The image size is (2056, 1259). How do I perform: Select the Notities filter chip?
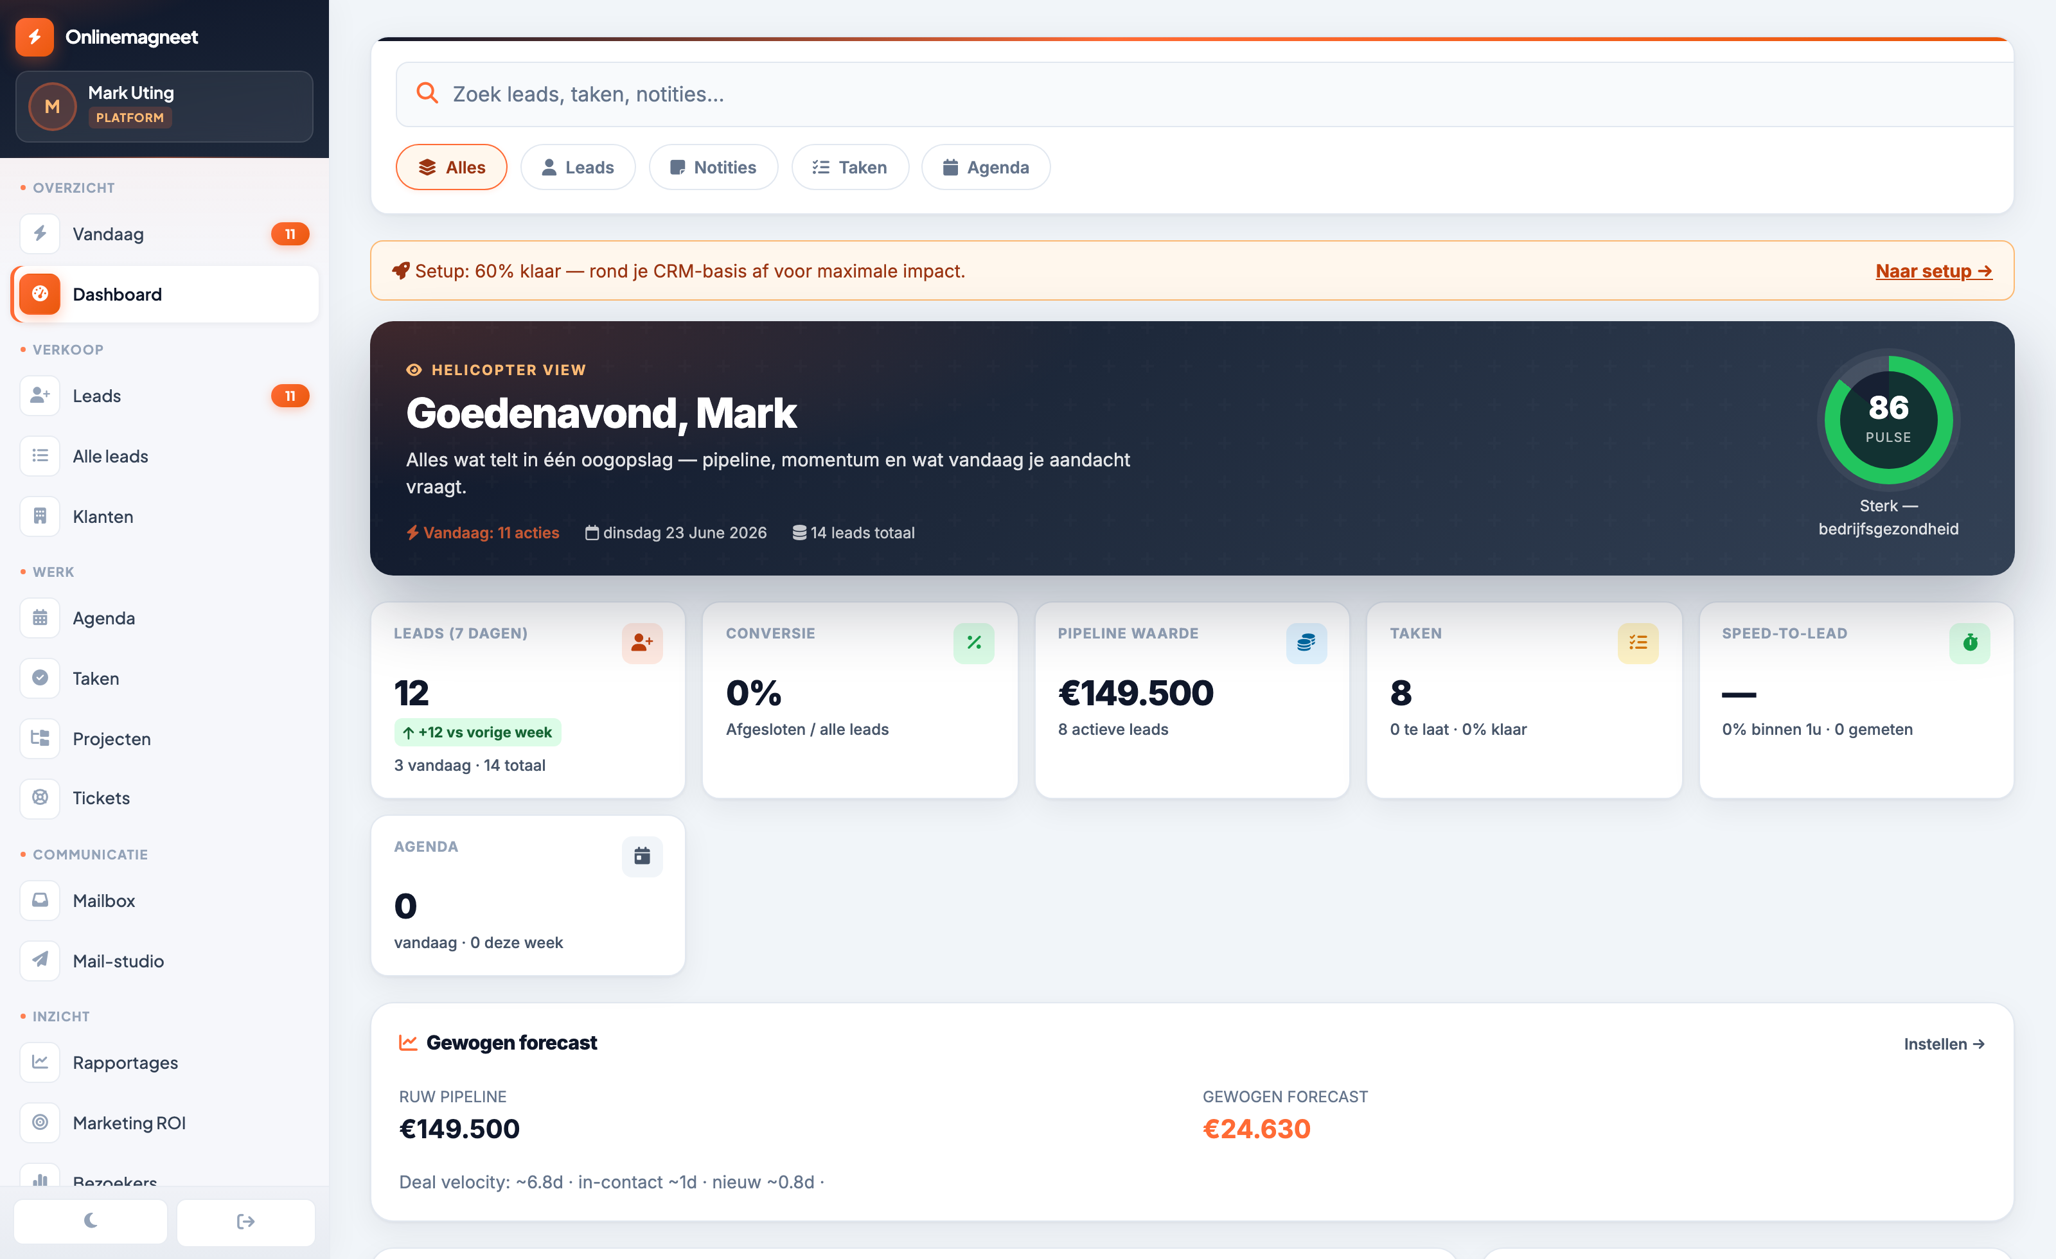pyautogui.click(x=713, y=167)
